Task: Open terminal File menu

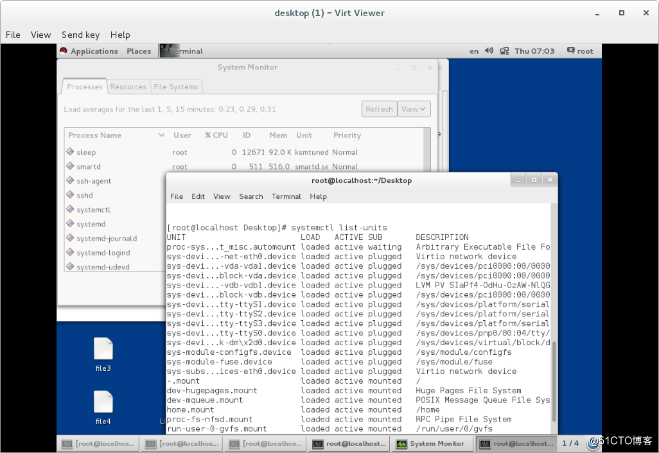Action: 177,196
